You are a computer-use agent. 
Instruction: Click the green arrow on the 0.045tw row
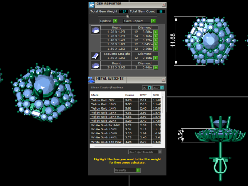tap(156, 44)
